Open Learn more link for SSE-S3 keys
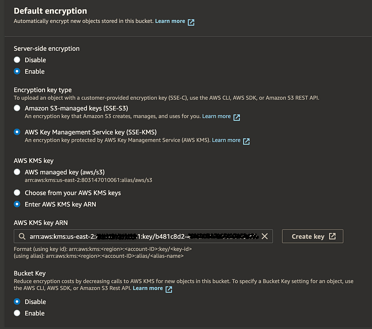372x329 pixels. [x=216, y=116]
